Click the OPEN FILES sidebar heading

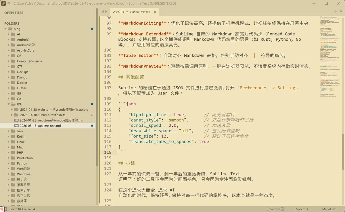pos(14,13)
